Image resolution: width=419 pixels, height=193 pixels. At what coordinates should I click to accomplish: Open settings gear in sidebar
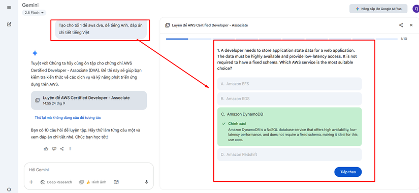point(9,189)
